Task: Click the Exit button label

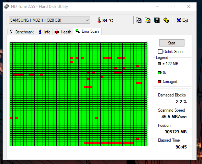Action: pyautogui.click(x=185, y=20)
